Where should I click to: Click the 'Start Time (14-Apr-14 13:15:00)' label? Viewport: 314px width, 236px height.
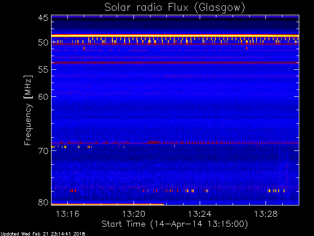click(175, 224)
